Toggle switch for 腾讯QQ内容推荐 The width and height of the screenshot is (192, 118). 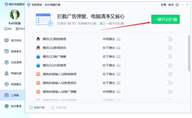pos(169,65)
